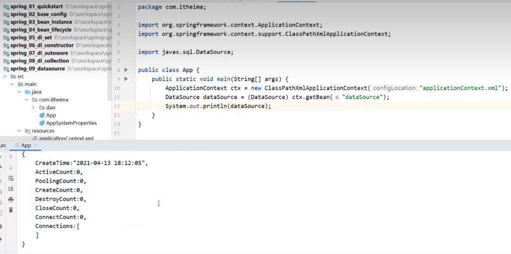Open App class in project tree

(x=51, y=115)
